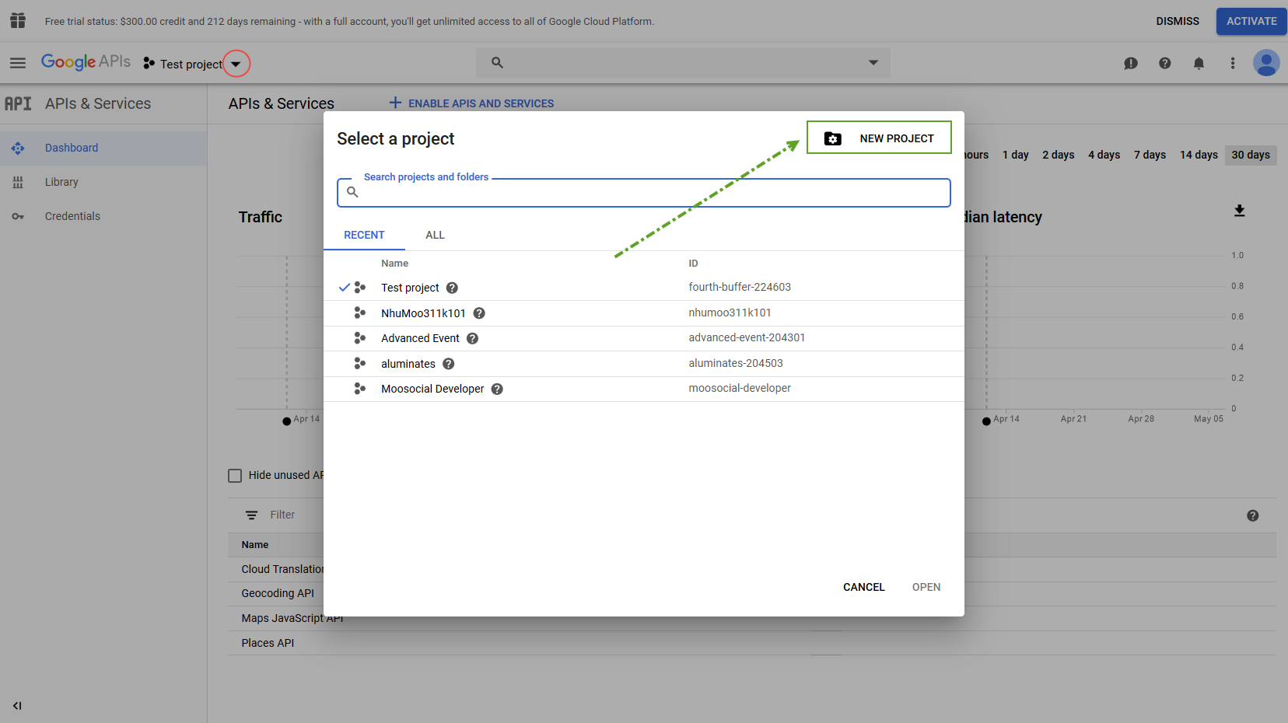This screenshot has width=1288, height=723.
Task: Click the Filter field in the API table
Action: [x=282, y=515]
